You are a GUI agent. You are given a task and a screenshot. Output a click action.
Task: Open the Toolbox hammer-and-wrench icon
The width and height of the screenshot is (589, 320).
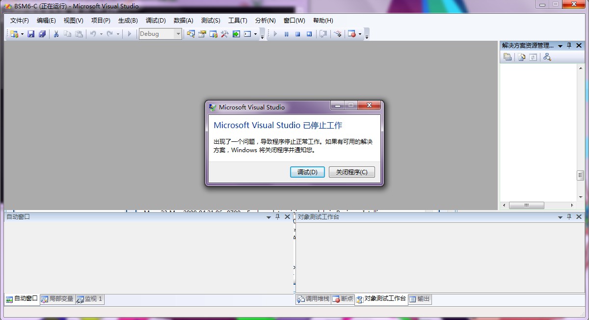225,34
